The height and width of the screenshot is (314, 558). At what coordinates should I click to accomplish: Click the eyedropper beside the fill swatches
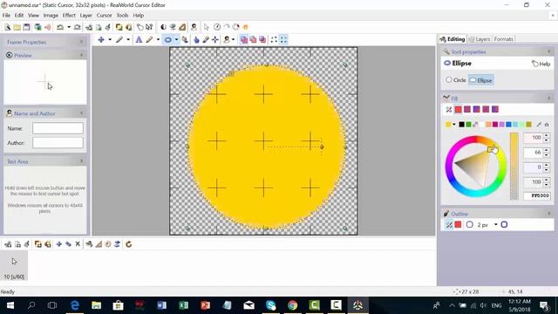tap(539, 124)
